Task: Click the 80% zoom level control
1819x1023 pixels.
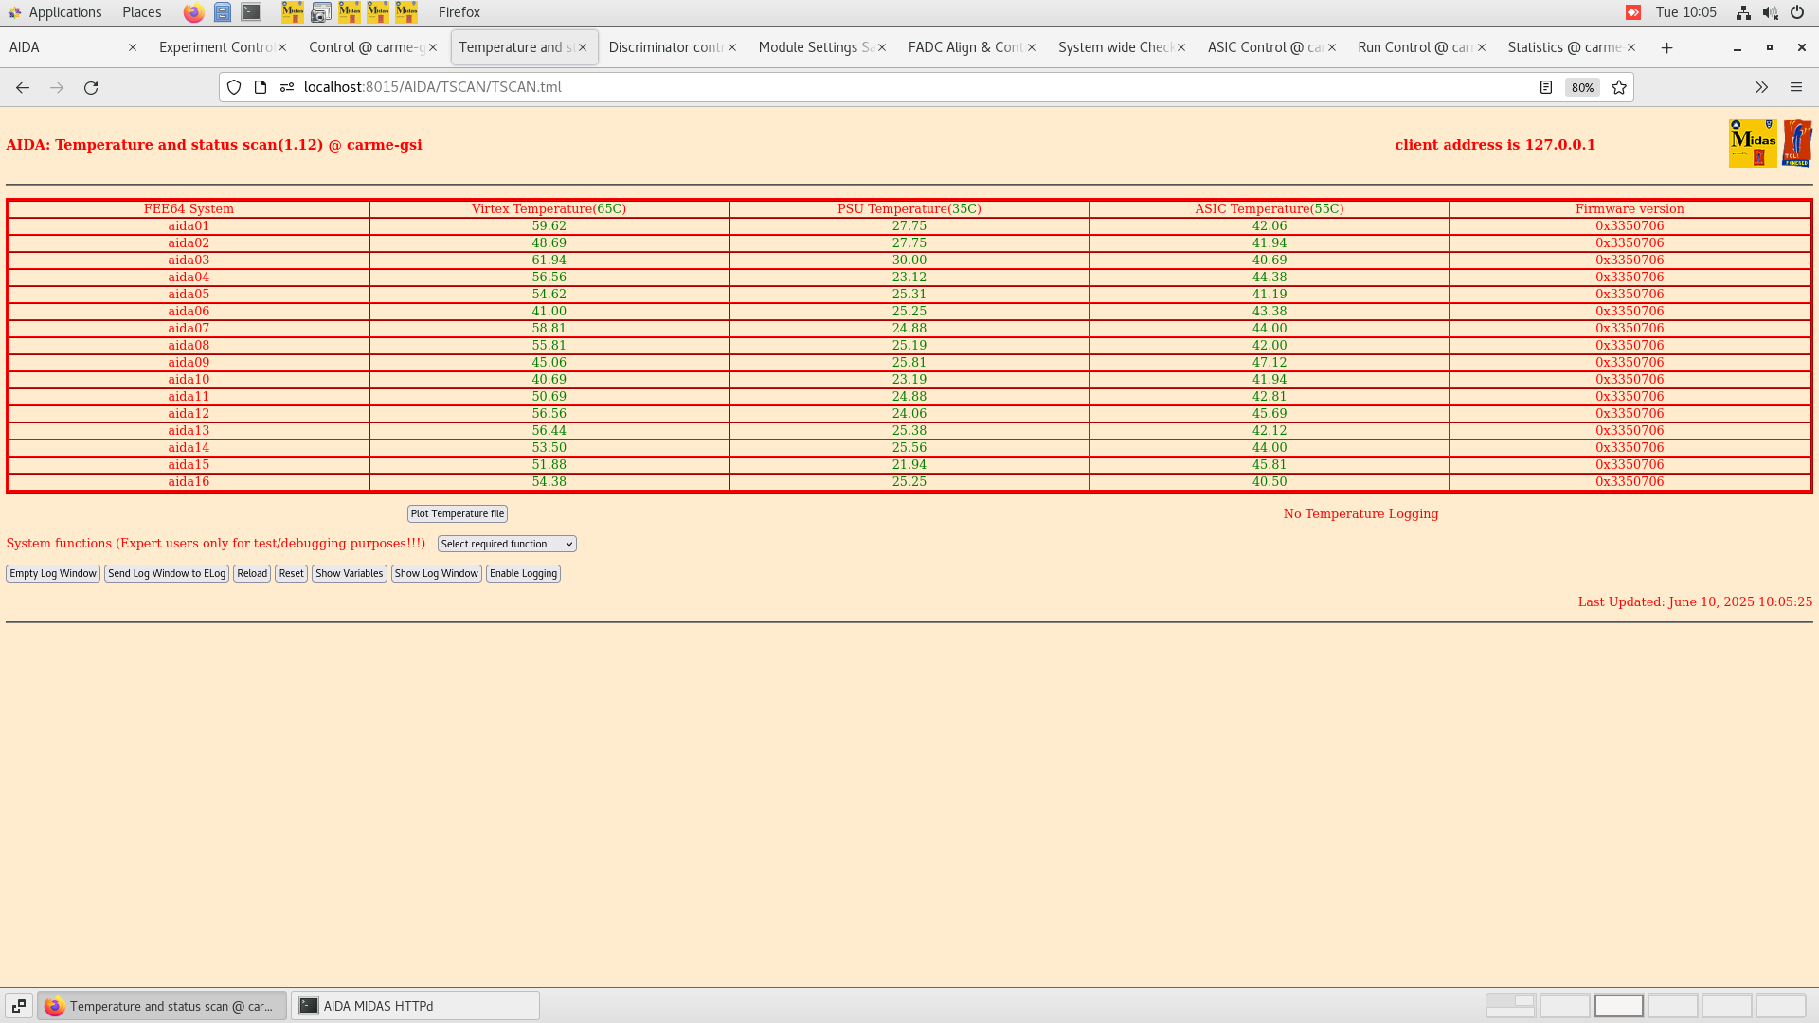Action: pyautogui.click(x=1582, y=87)
